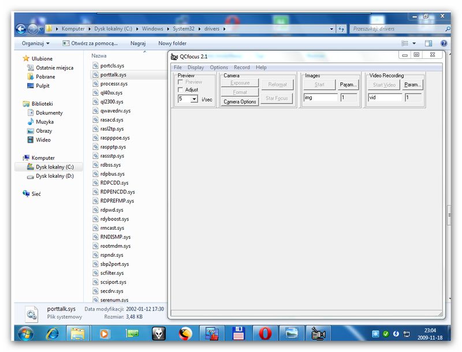Click the Star Focus button
The width and height of the screenshot is (462, 352).
[277, 98]
